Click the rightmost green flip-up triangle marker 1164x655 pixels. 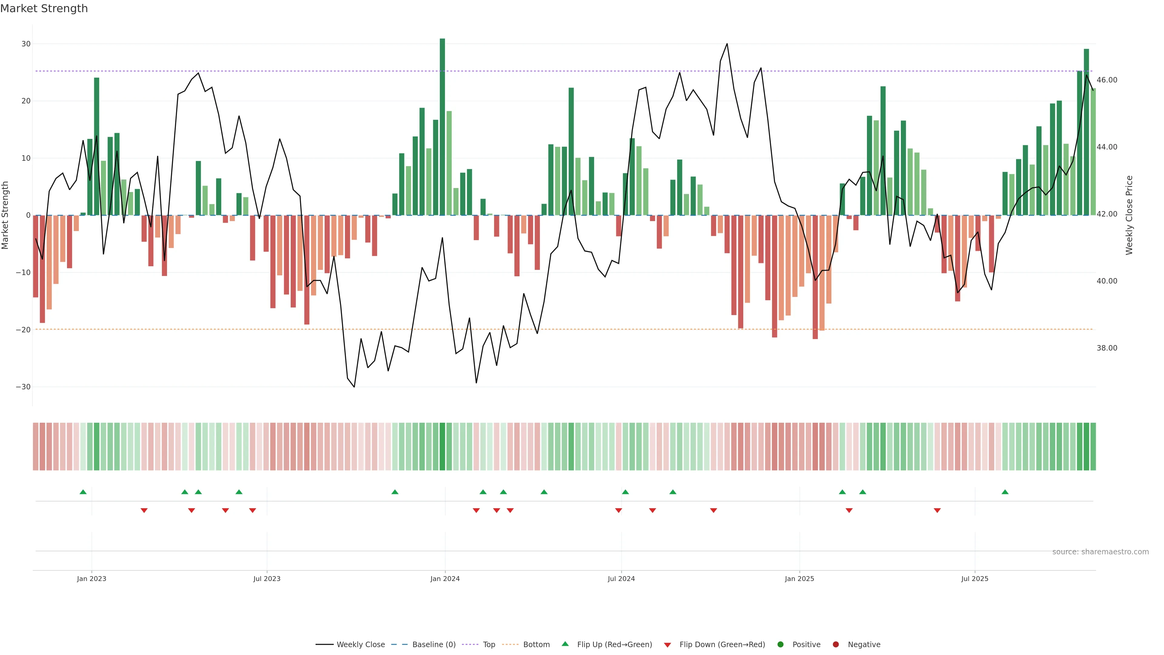1005,492
